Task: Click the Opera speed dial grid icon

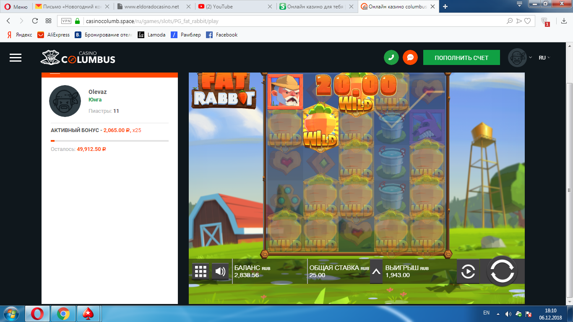Action: pos(48,21)
